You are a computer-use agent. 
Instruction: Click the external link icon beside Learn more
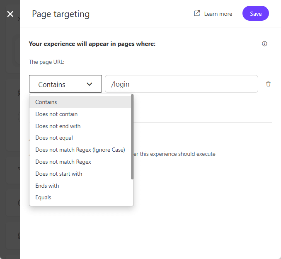(x=197, y=13)
